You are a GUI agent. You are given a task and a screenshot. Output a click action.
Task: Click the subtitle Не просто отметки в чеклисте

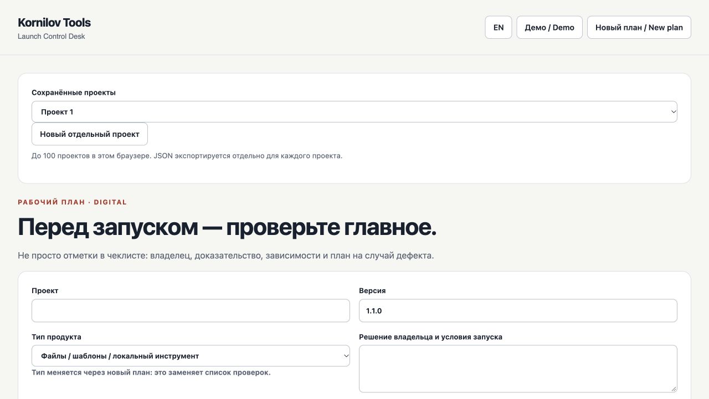[226, 256]
